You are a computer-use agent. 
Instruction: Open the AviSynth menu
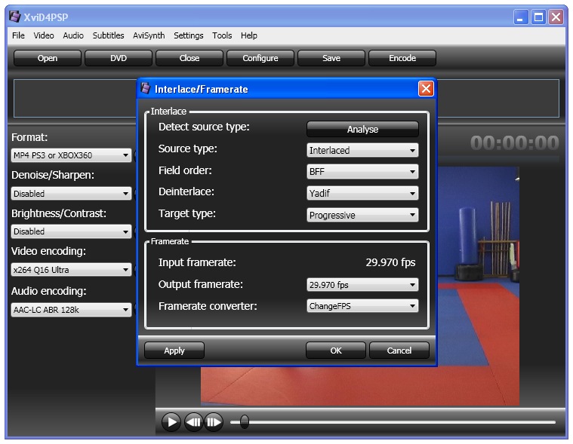click(149, 35)
